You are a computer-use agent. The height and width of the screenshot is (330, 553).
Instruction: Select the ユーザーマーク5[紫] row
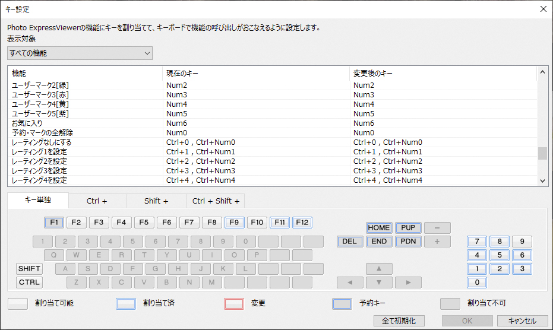272,114
